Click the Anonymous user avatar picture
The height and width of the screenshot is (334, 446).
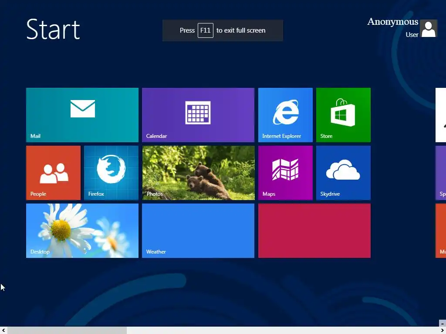429,28
